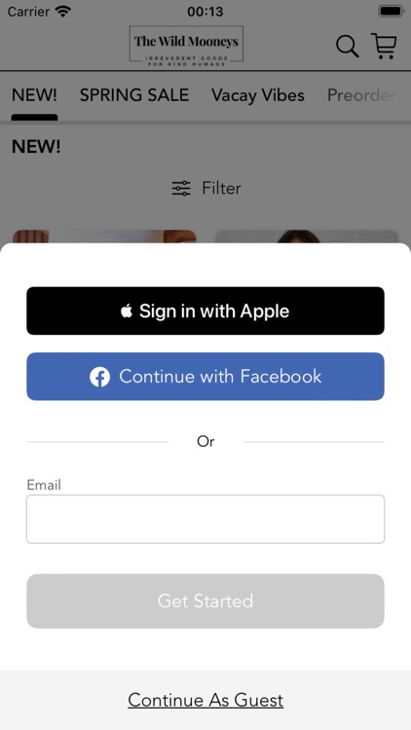Screen dimensions: 411x730
Task: Open search with the magnifier icon
Action: click(x=347, y=47)
